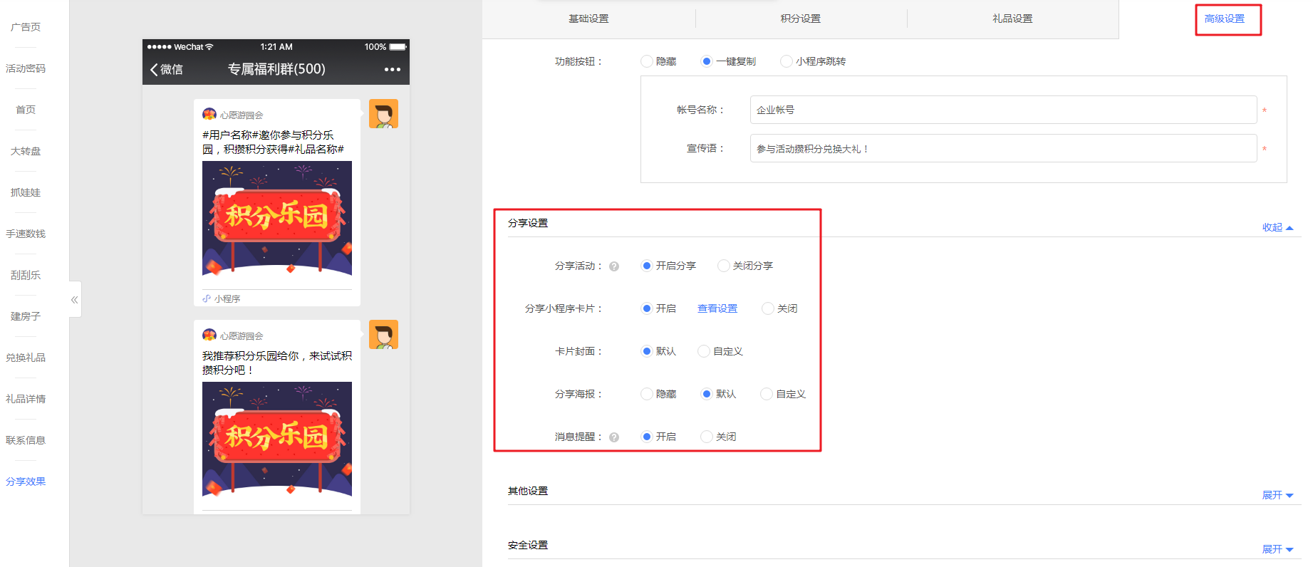
Task: Click the 帐号名称 input field
Action: coord(1003,110)
